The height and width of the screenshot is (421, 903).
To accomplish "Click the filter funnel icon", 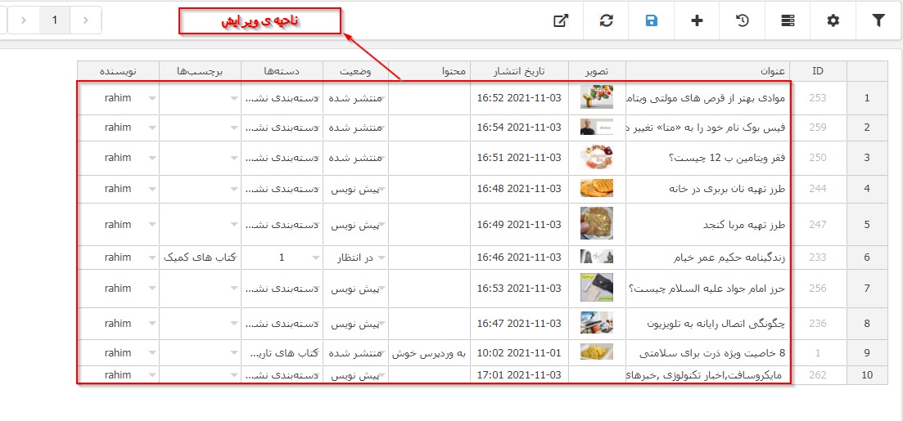I will tap(878, 20).
